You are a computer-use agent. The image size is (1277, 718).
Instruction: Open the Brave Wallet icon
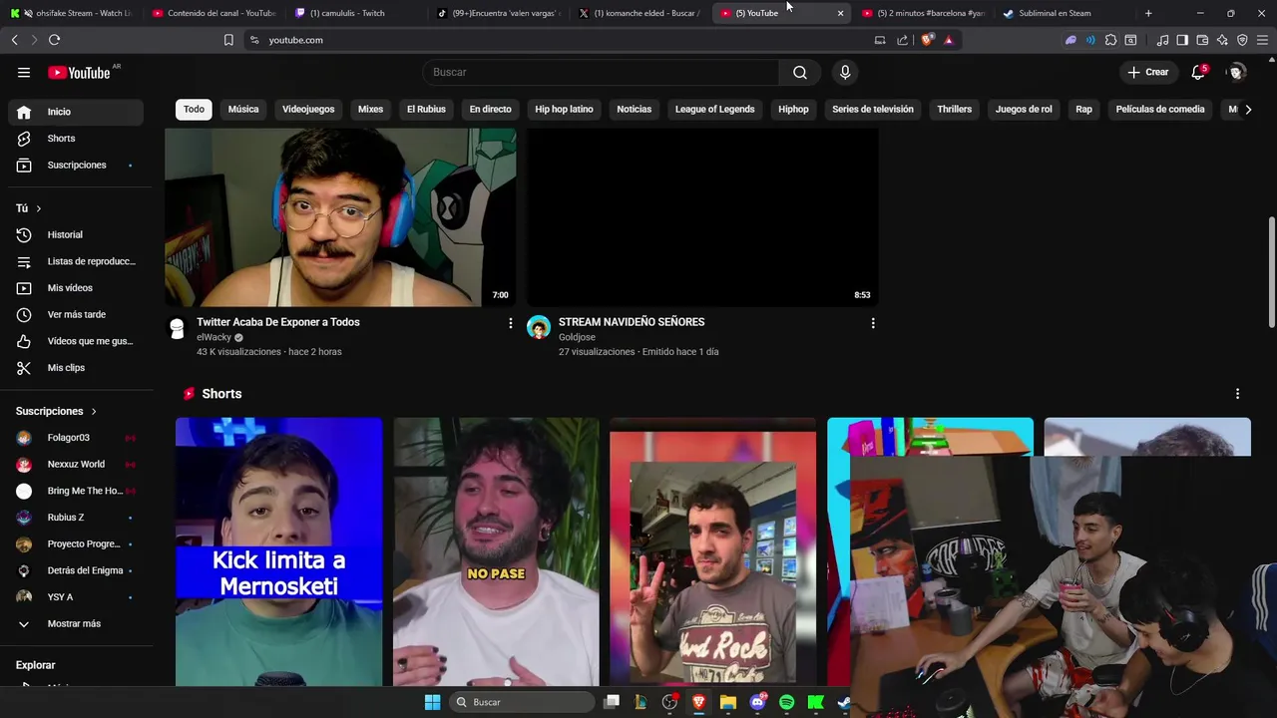click(x=1202, y=40)
